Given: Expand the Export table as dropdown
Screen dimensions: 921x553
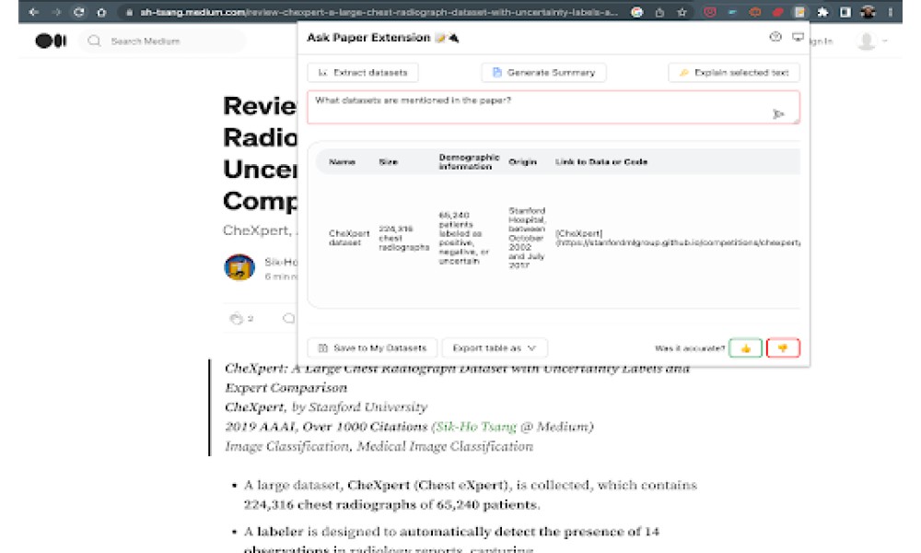Looking at the screenshot, I should click(x=495, y=347).
